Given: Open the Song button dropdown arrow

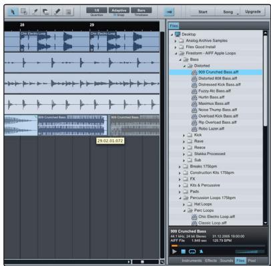Looking at the screenshot, I should point(238,14).
